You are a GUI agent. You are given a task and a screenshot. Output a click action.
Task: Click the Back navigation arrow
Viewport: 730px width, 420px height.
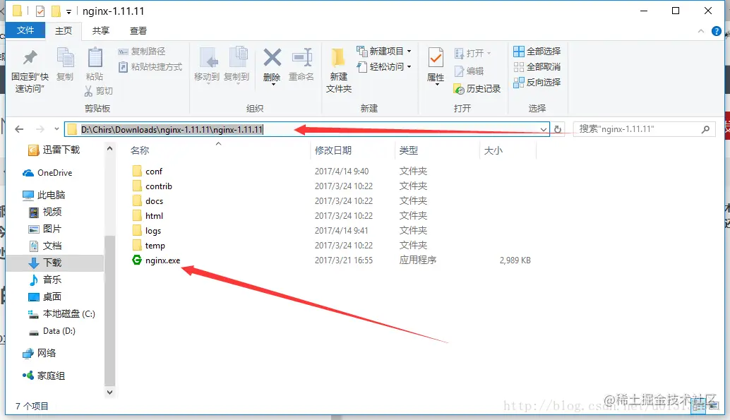[x=19, y=129]
